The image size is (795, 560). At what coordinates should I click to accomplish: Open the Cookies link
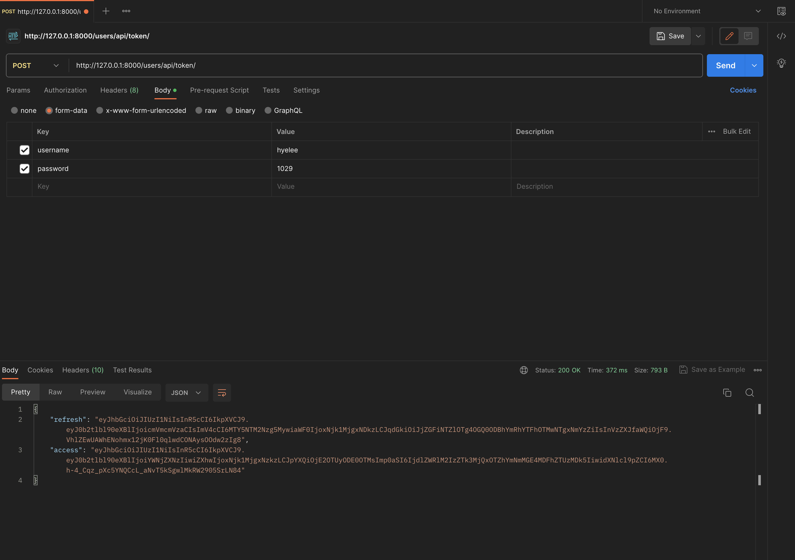click(743, 90)
